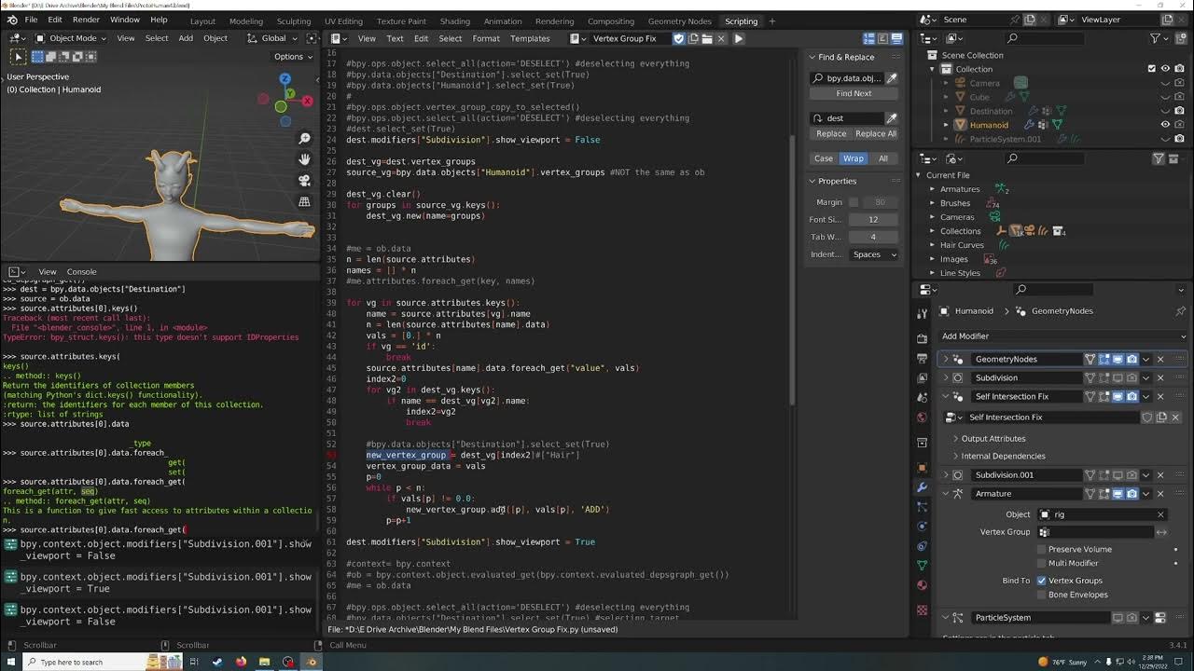This screenshot has height=671, width=1194.
Task: Open the modifiers wrench properties tab
Action: tap(923, 486)
